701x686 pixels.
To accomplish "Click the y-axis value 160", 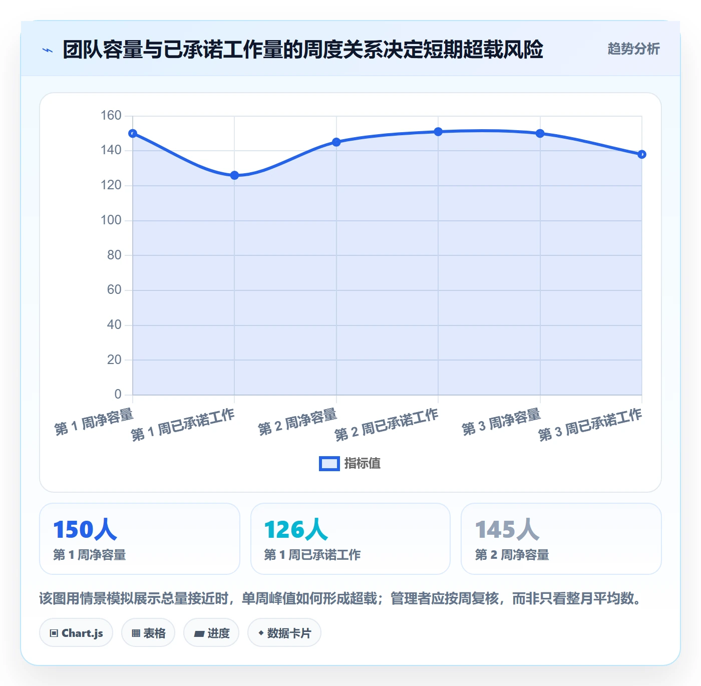I will click(x=111, y=116).
